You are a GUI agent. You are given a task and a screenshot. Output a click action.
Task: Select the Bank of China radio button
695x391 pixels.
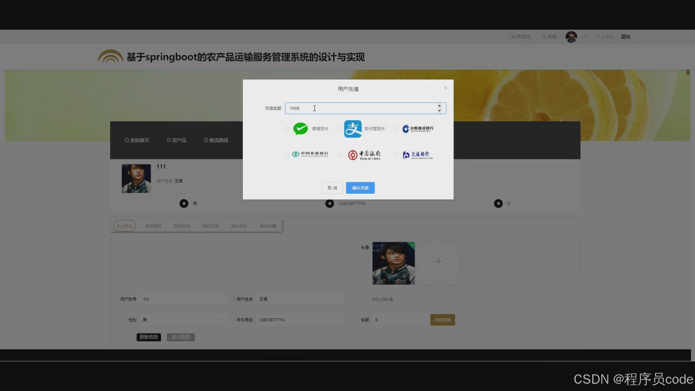pos(339,155)
